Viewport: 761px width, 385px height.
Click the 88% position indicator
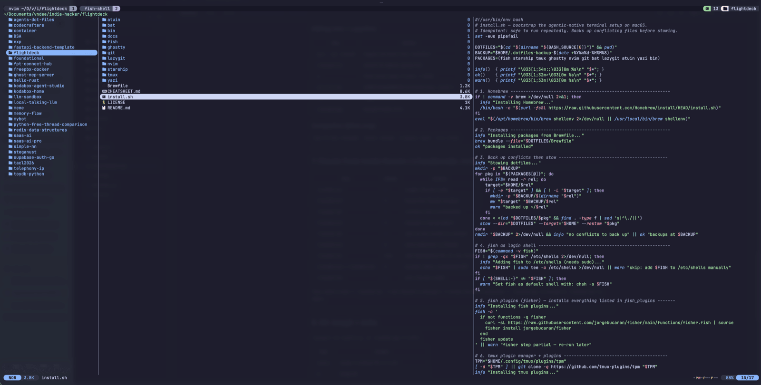click(x=730, y=378)
